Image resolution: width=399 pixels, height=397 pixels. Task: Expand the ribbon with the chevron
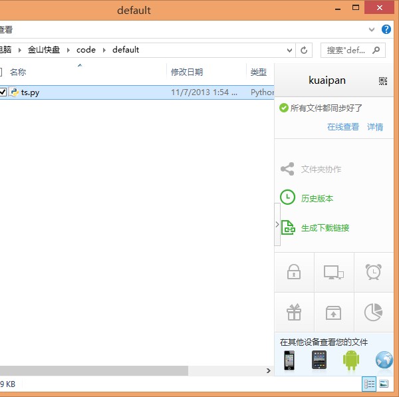tap(372, 30)
